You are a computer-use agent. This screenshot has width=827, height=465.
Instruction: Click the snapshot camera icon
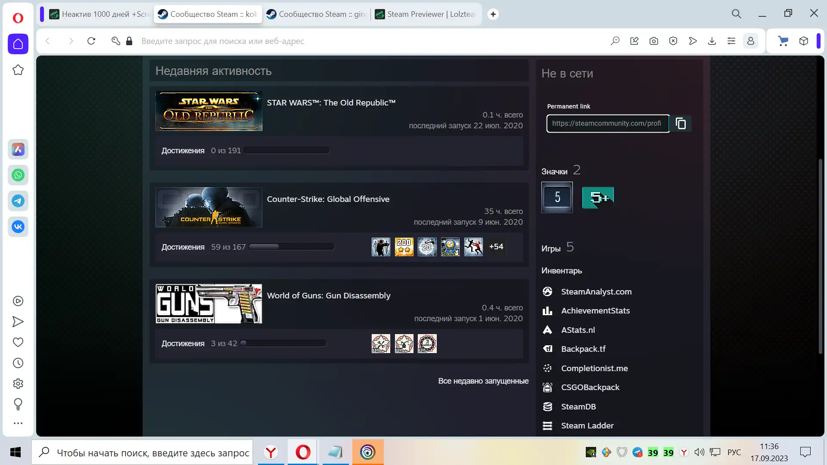[x=654, y=41]
